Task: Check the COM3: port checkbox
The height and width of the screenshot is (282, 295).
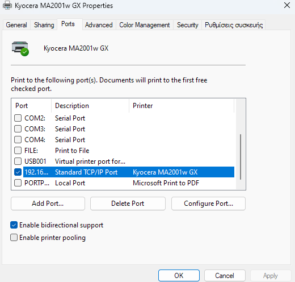Action: coord(18,129)
